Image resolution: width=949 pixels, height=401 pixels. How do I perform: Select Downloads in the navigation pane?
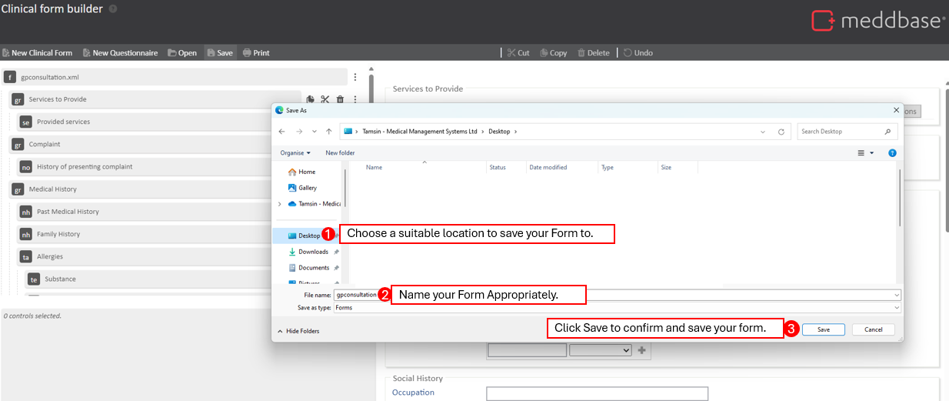(312, 252)
